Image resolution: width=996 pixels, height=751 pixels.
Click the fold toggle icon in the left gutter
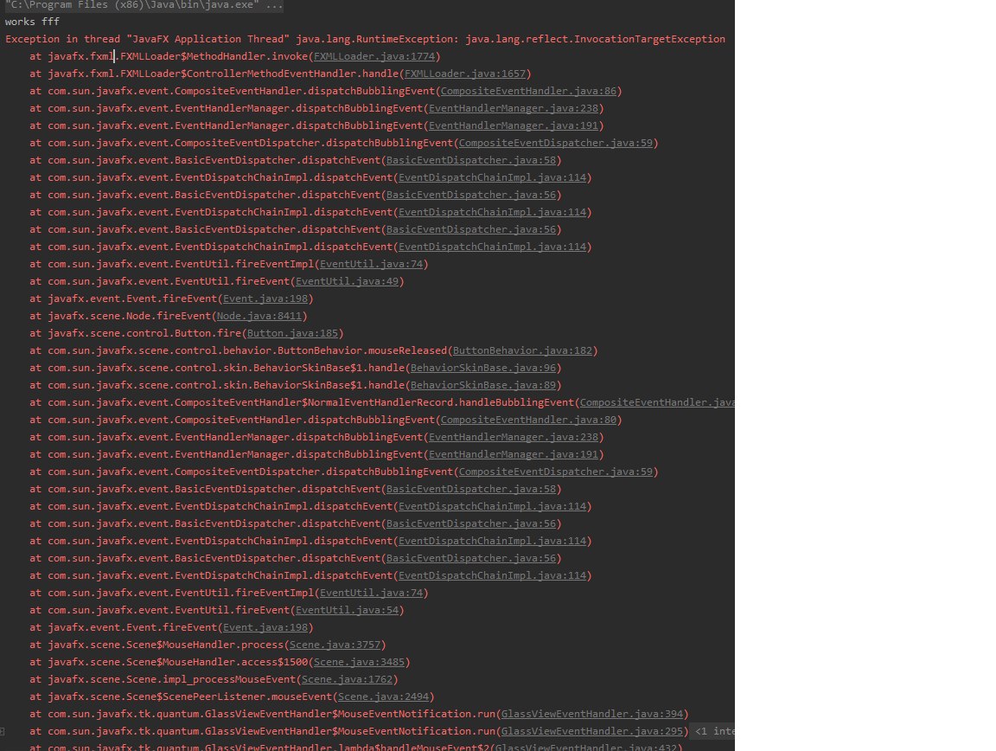pos(3,731)
